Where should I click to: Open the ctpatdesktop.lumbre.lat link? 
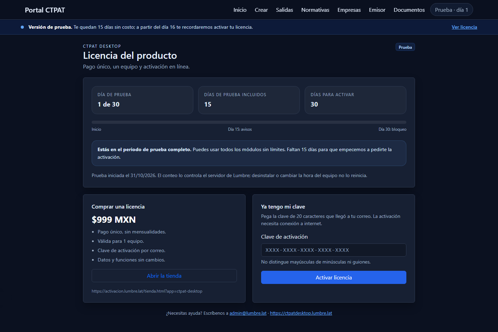[x=301, y=313]
